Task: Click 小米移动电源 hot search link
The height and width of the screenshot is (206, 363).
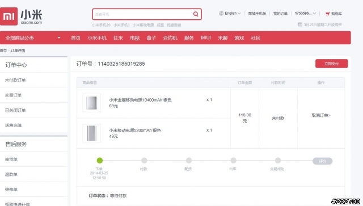Action: [x=143, y=25]
